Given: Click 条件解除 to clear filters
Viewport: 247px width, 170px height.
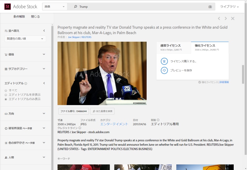Looking at the screenshot, I should pos(19,17).
